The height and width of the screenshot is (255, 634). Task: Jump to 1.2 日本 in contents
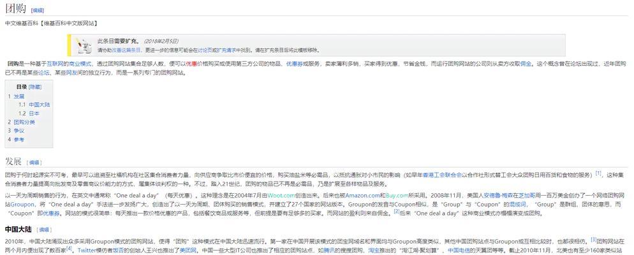(29, 113)
